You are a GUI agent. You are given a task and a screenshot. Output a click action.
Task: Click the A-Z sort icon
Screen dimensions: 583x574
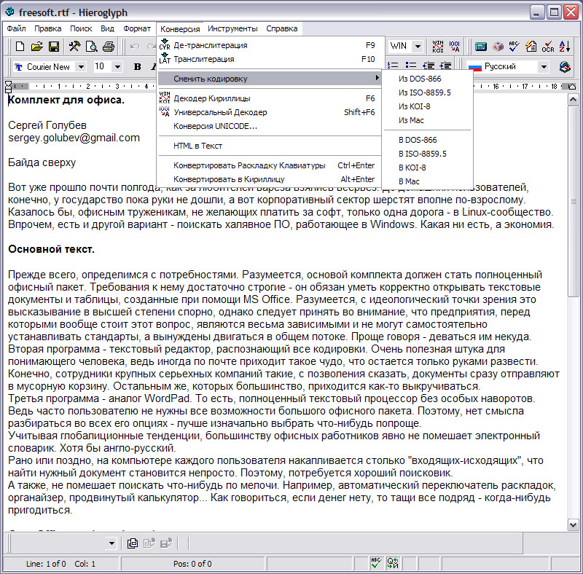[x=564, y=47]
